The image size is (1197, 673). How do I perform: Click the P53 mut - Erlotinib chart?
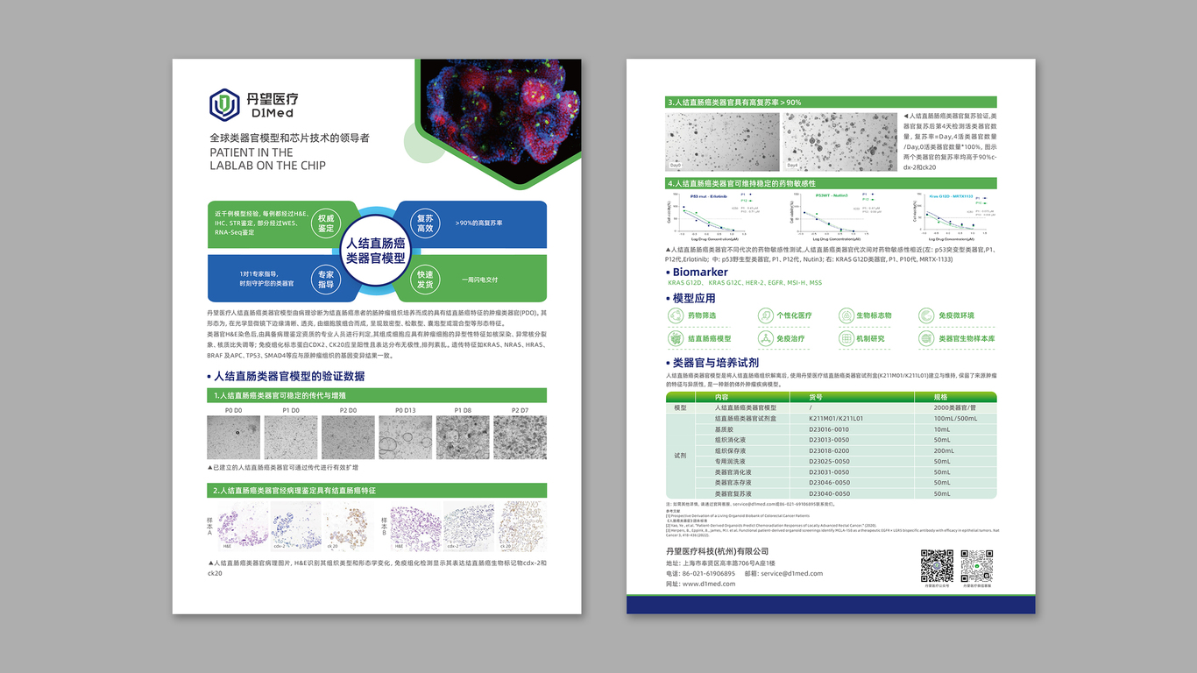tap(714, 216)
